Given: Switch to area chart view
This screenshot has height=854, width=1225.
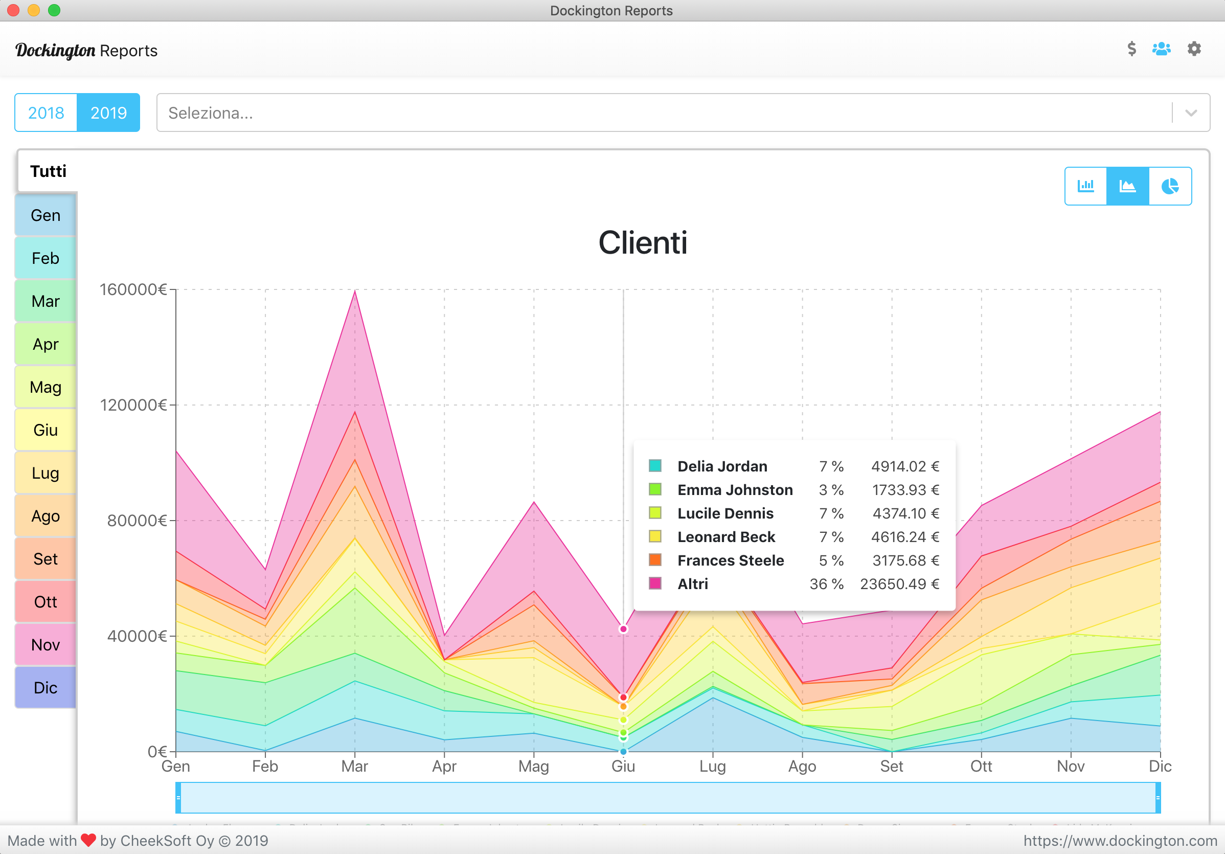Looking at the screenshot, I should [x=1127, y=186].
